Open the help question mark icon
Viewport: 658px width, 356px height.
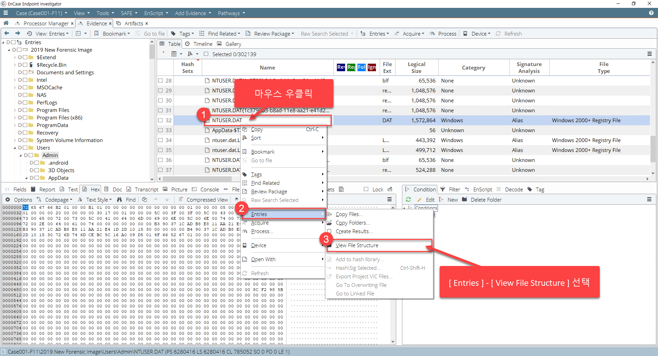(651, 13)
